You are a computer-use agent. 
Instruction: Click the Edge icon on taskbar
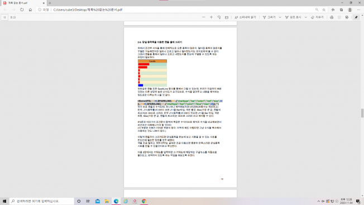116,201
